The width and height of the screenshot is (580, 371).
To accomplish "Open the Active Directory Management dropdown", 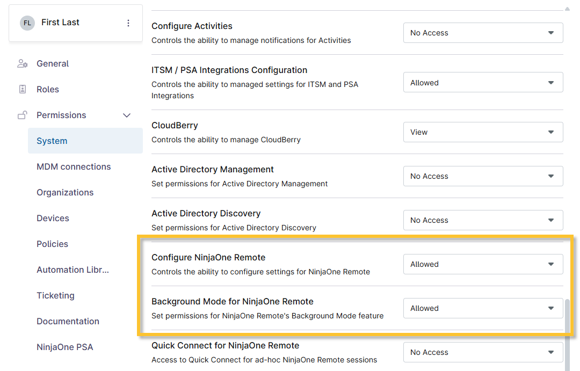I will [483, 176].
